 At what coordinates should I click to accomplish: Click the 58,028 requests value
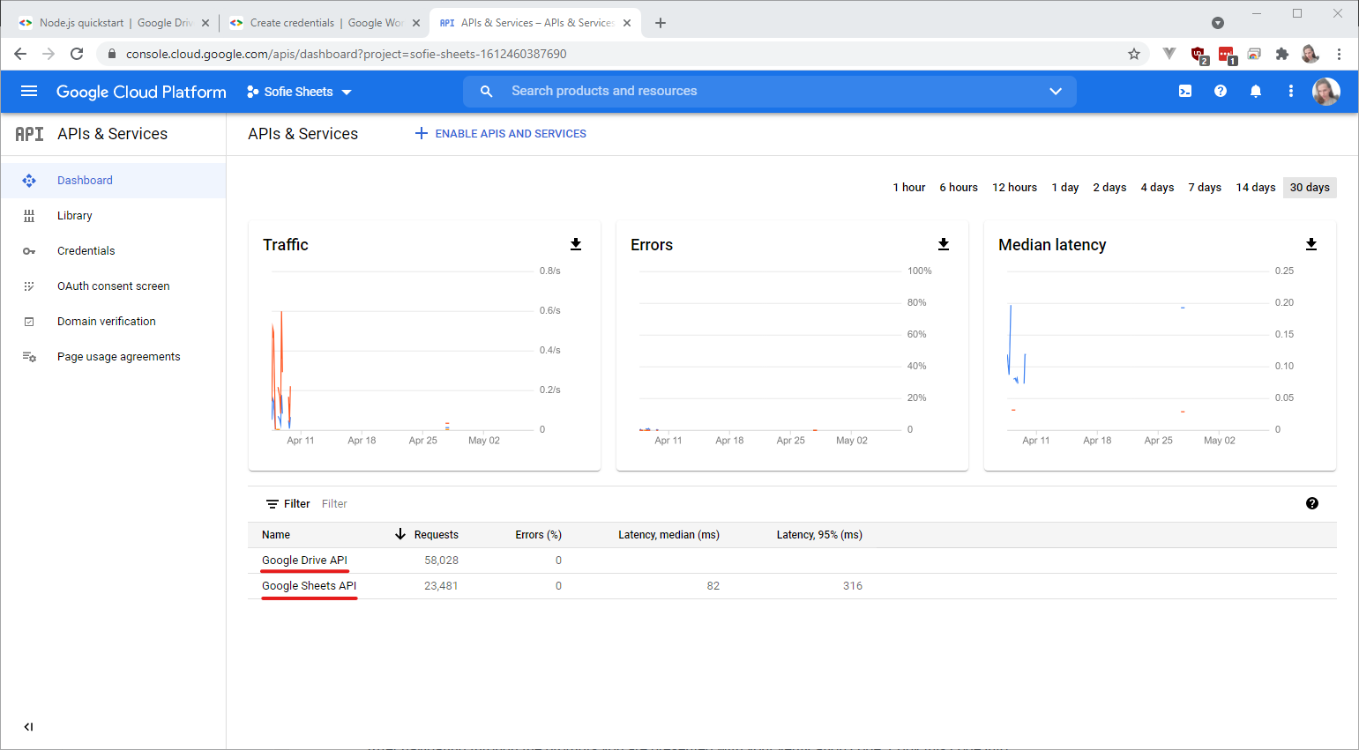tap(441, 561)
